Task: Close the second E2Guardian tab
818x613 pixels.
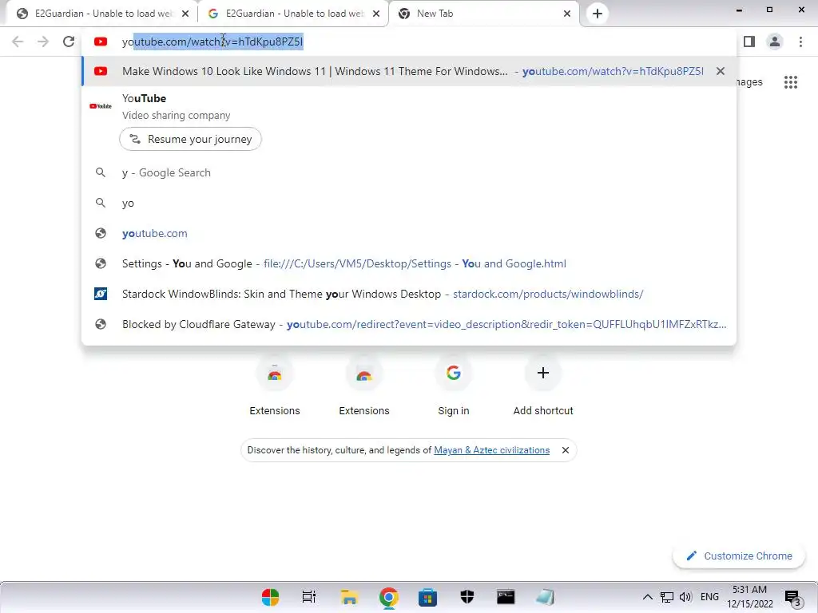Action: pyautogui.click(x=376, y=14)
